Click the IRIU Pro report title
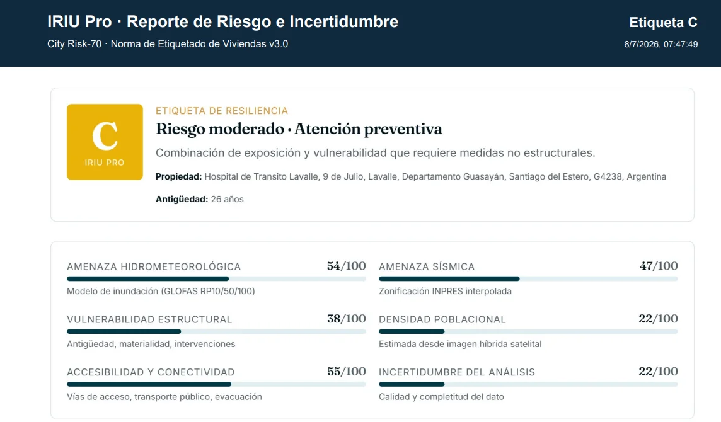721x422 pixels. (223, 21)
